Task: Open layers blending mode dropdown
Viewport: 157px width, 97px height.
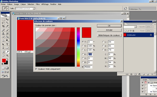Action: (x=135, y=27)
